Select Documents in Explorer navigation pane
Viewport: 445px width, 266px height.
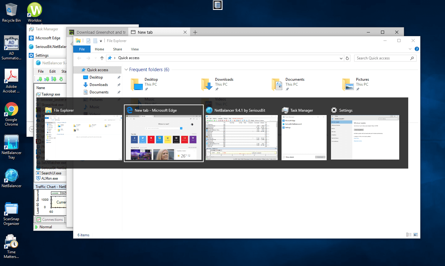point(99,92)
